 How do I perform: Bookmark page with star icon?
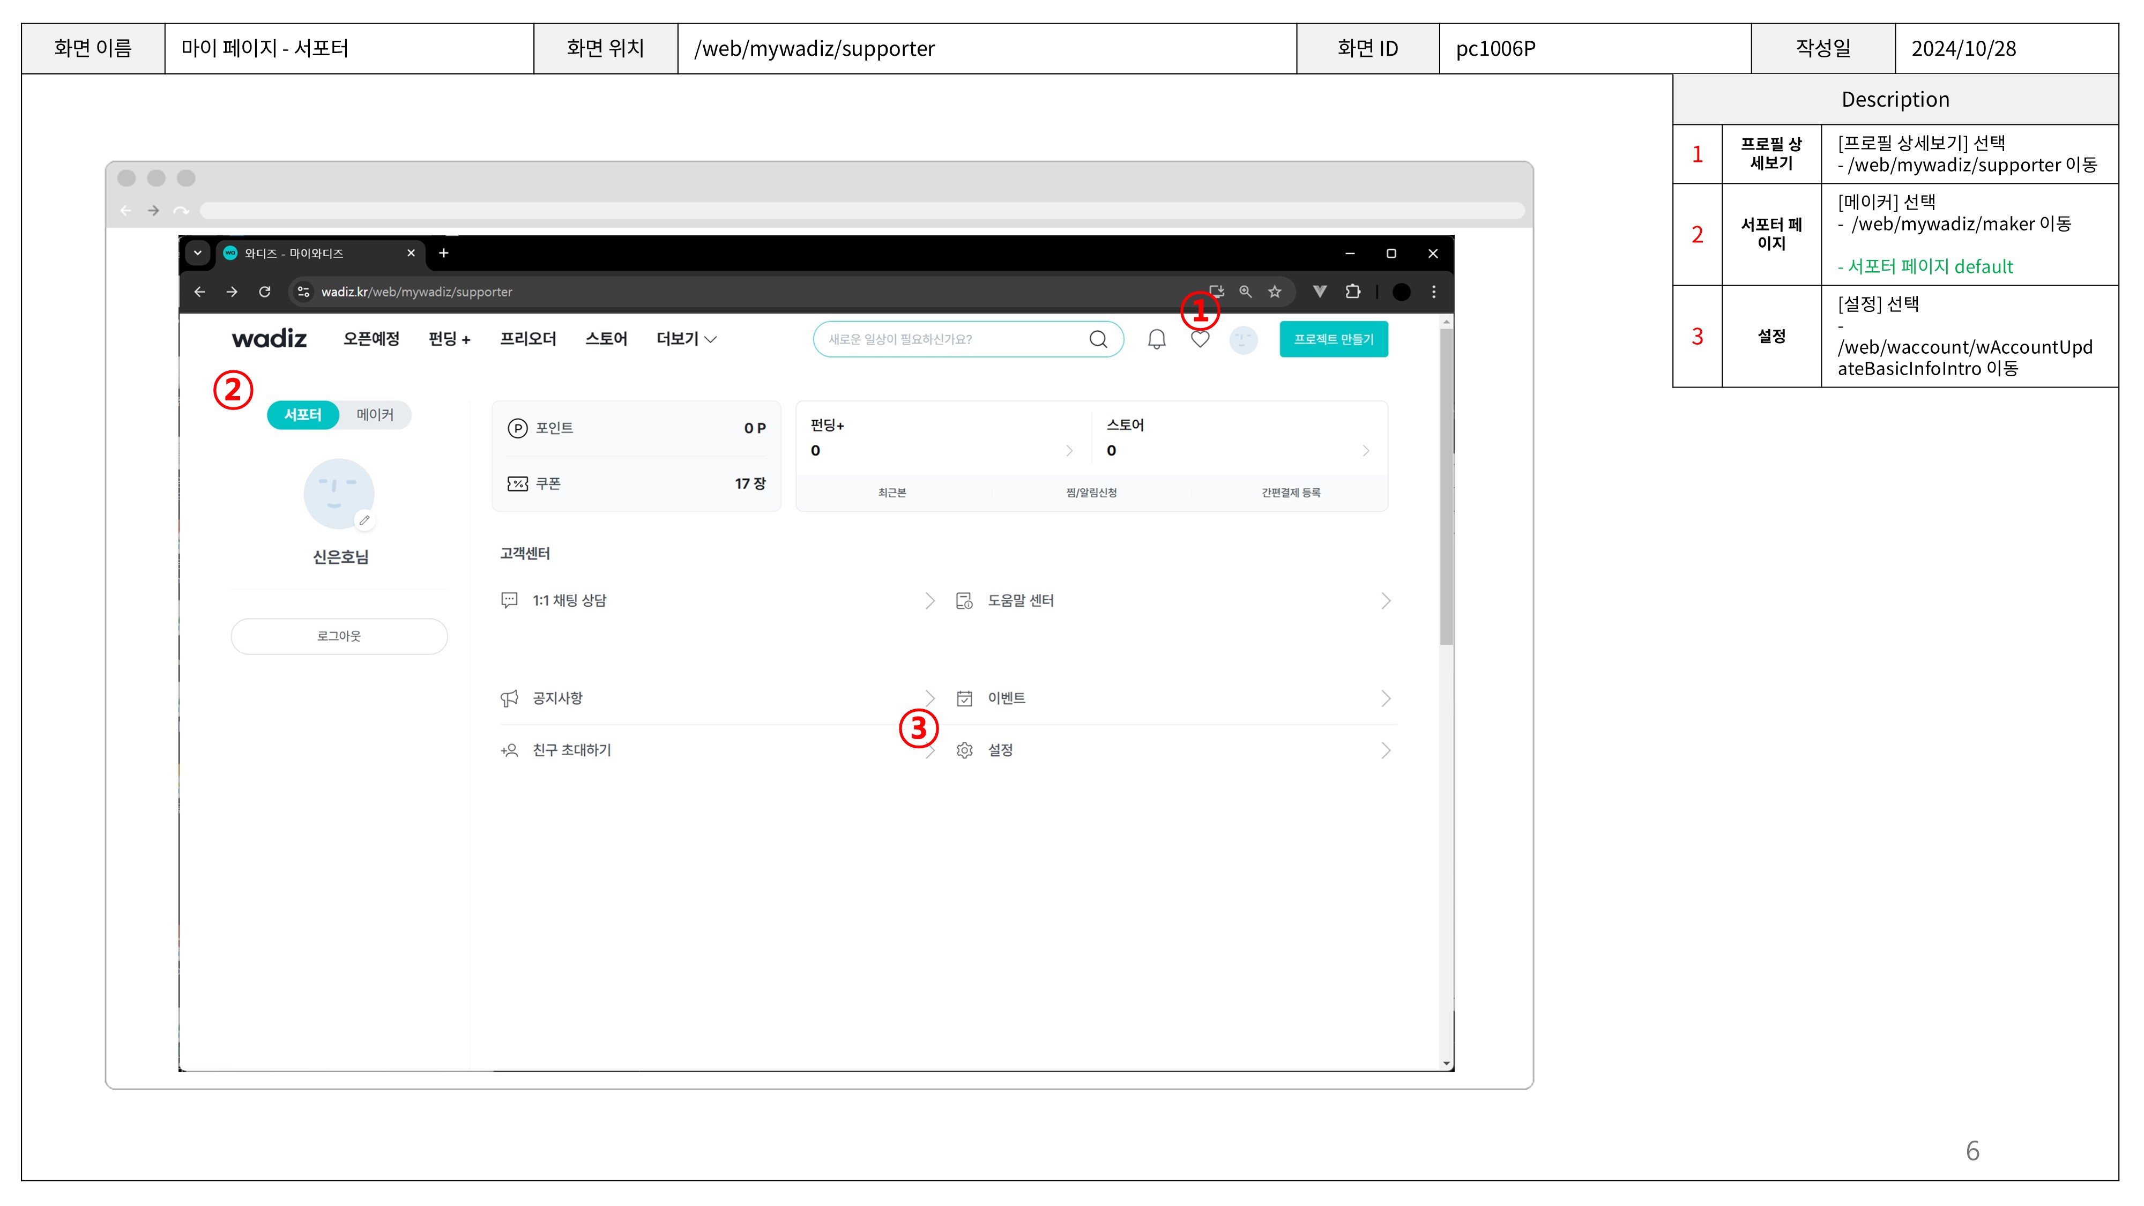tap(1274, 291)
